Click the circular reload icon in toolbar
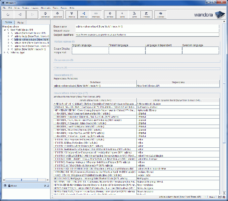 pyautogui.click(x=8, y=15)
